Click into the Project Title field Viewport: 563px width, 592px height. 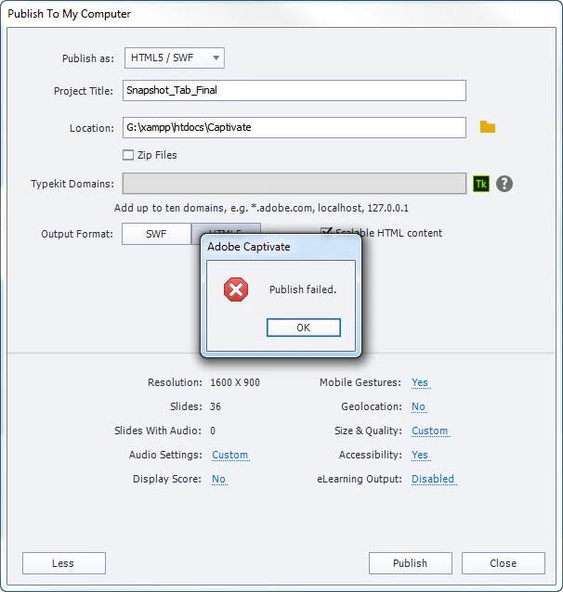coord(295,91)
